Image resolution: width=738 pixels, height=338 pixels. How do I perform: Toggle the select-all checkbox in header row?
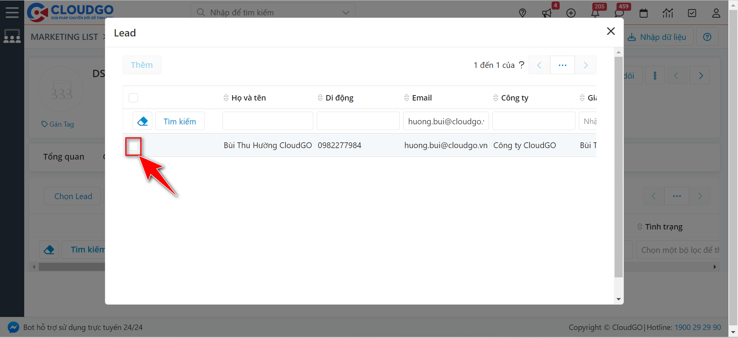tap(133, 98)
